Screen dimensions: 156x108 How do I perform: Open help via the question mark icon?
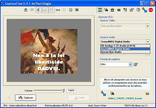pos(138,10)
